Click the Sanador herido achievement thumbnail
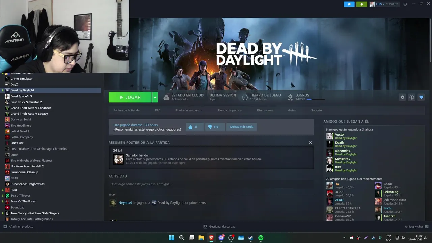 coord(118,159)
